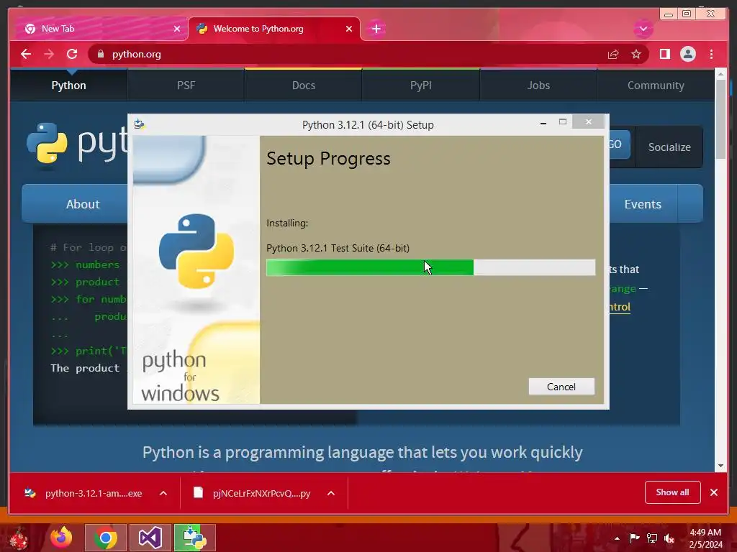Click the Socialize button
This screenshot has height=552, width=737.
tap(669, 147)
